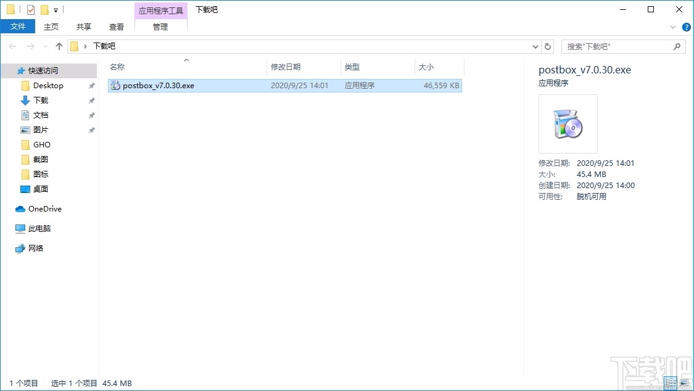Image resolution: width=694 pixels, height=391 pixels.
Task: Click the pin icon next to 文档
Action: click(x=92, y=115)
